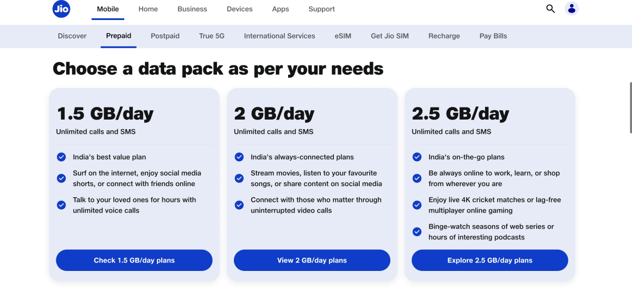Open the Get Jio SIM tab
632x301 pixels.
pos(390,36)
